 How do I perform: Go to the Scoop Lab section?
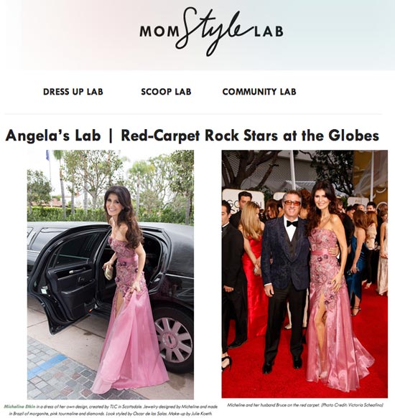click(166, 92)
